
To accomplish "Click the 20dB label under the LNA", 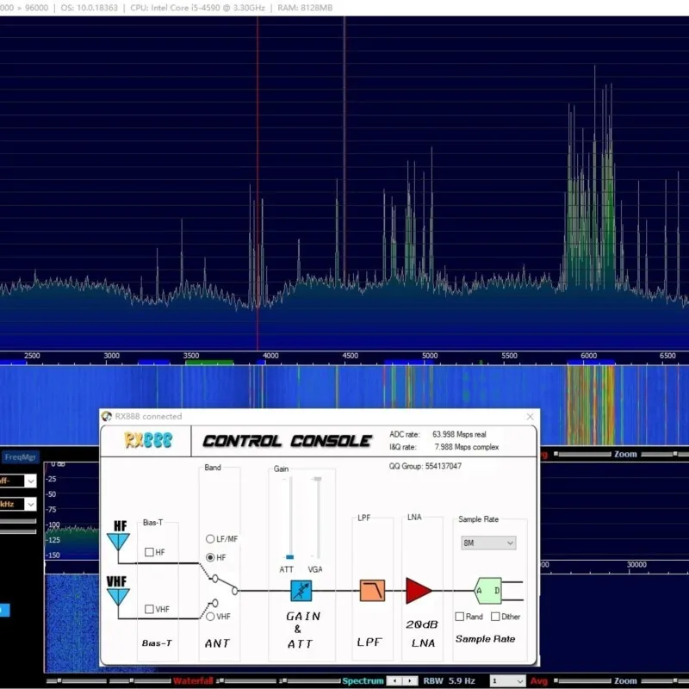I will point(422,624).
